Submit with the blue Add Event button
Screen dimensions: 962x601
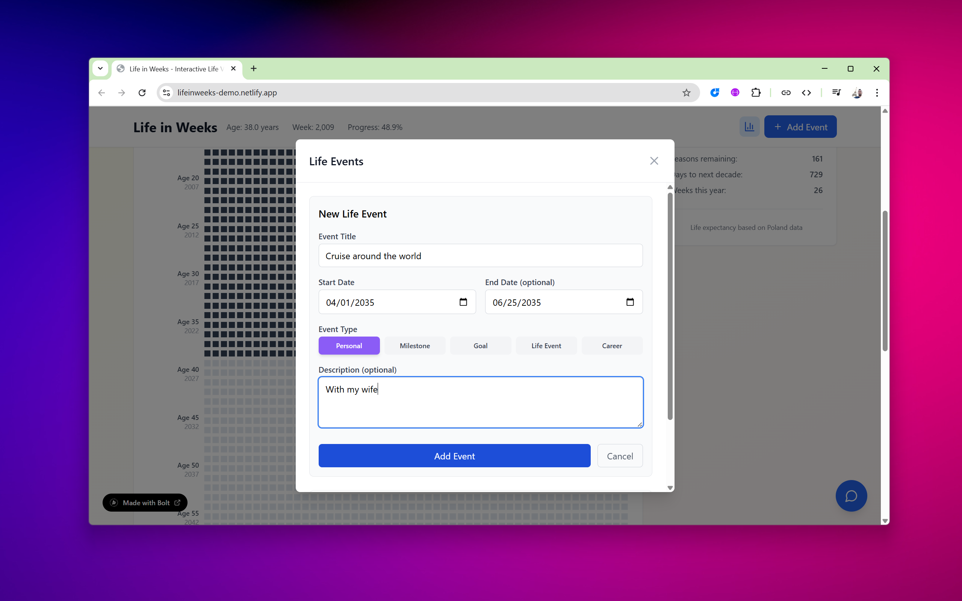click(454, 456)
